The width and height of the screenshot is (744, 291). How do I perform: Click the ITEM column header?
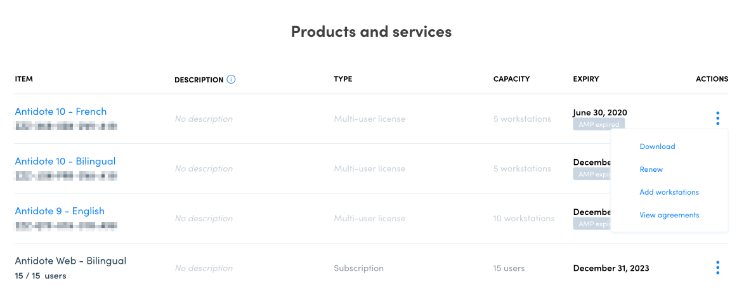[x=23, y=79]
